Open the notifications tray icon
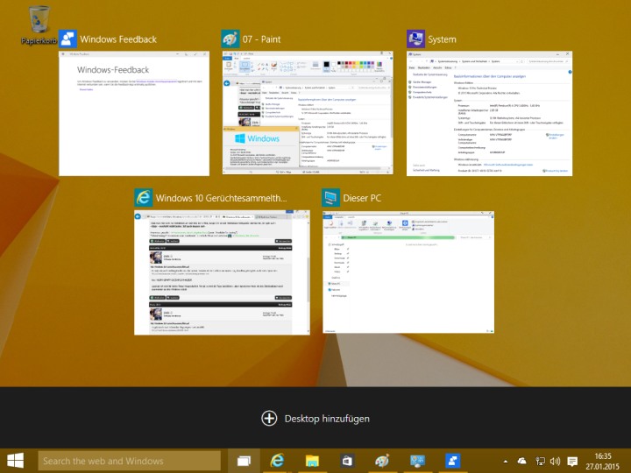Image resolution: width=631 pixels, height=473 pixels. (x=572, y=462)
